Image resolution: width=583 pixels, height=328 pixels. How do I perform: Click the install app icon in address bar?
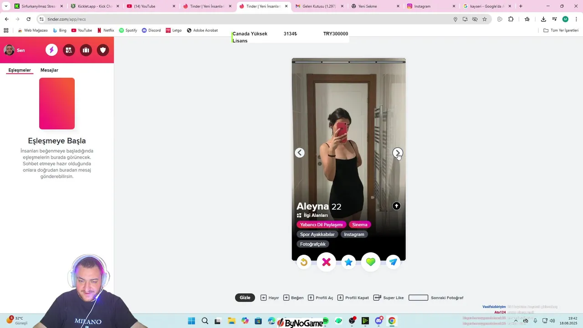(465, 19)
